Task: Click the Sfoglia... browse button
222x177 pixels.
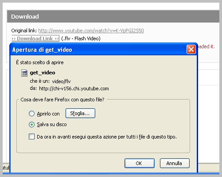Action: point(80,113)
